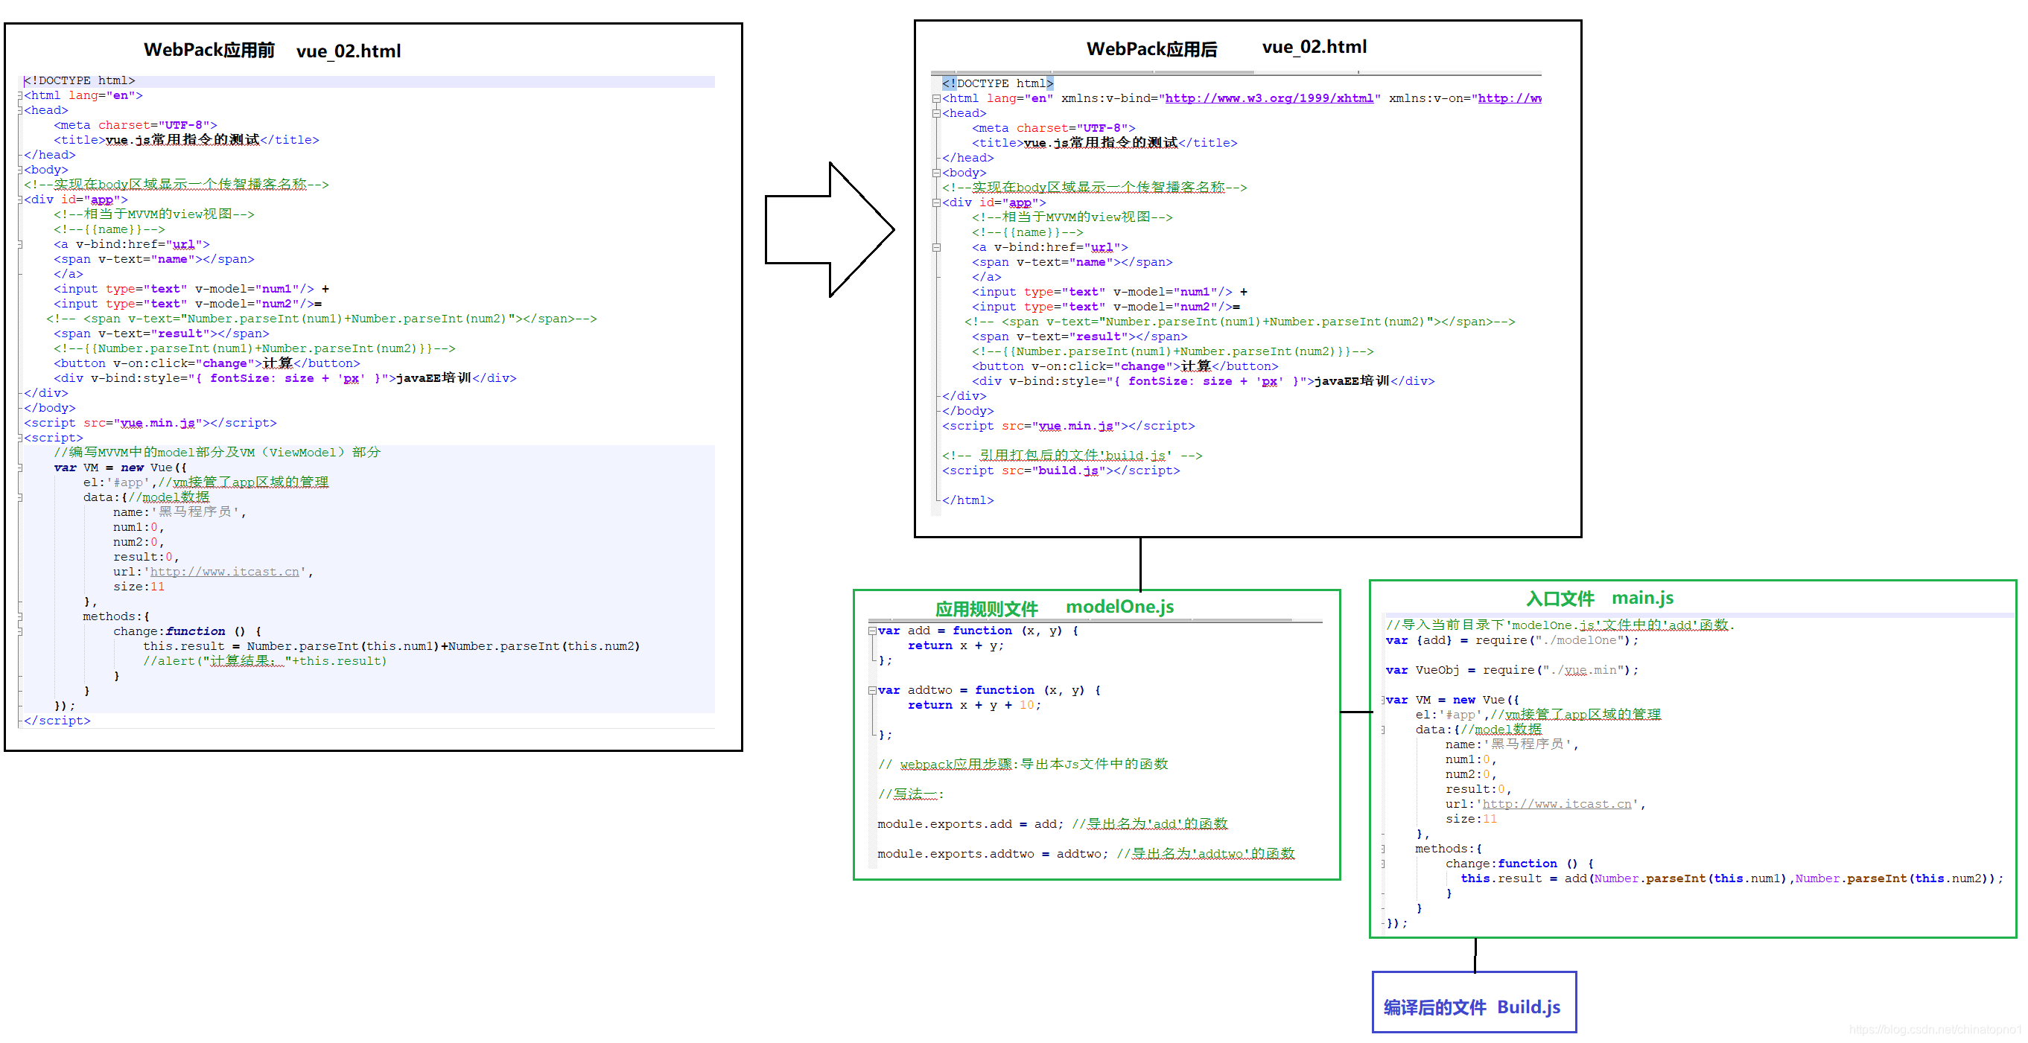The image size is (2028, 1043).
Task: Click closing </script> tag in WebPack应用前 panel
Action: pyautogui.click(x=57, y=721)
